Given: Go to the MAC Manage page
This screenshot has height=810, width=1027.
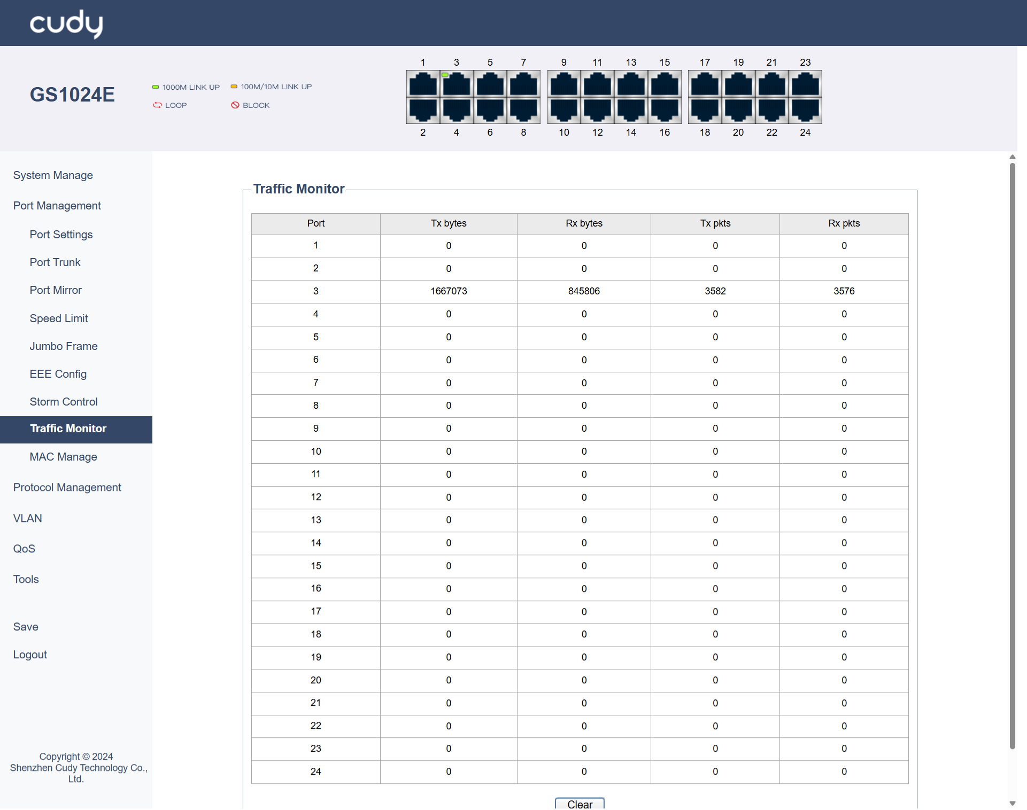Looking at the screenshot, I should coord(63,457).
